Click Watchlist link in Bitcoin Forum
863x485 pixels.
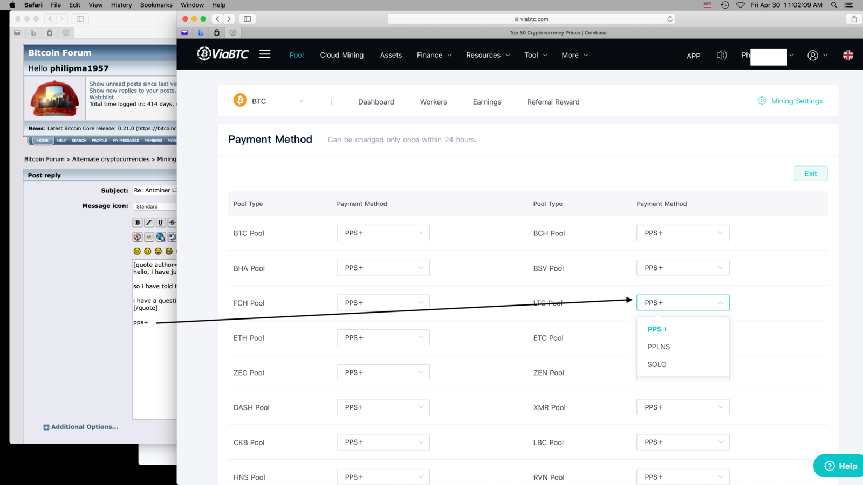[x=101, y=98]
